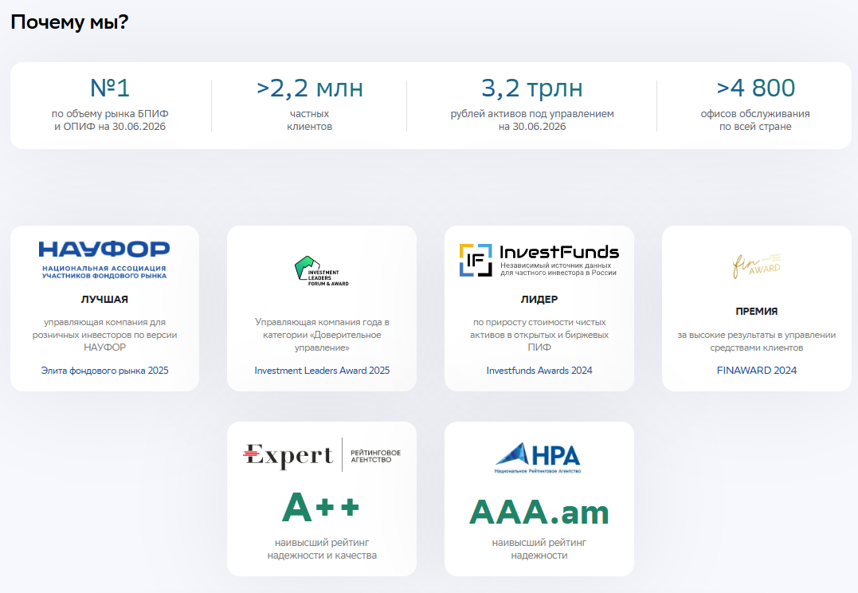Image resolution: width=858 pixels, height=593 pixels.
Task: Click the >4 800 offices figure
Action: [756, 88]
